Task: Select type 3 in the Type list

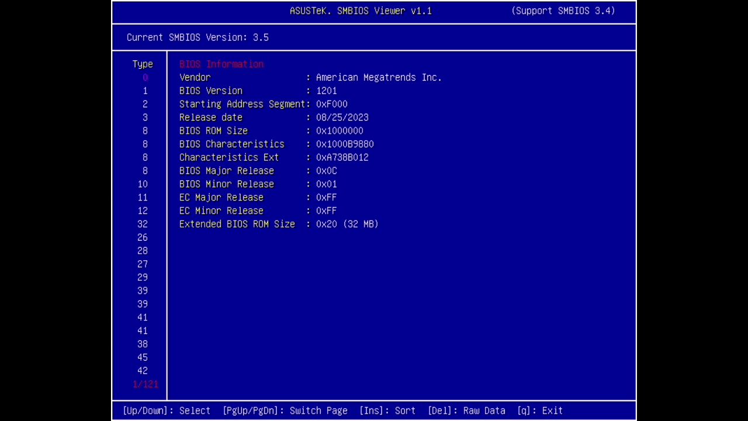Action: pyautogui.click(x=145, y=118)
